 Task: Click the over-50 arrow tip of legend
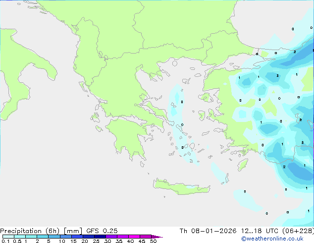pyautogui.click(x=157, y=237)
